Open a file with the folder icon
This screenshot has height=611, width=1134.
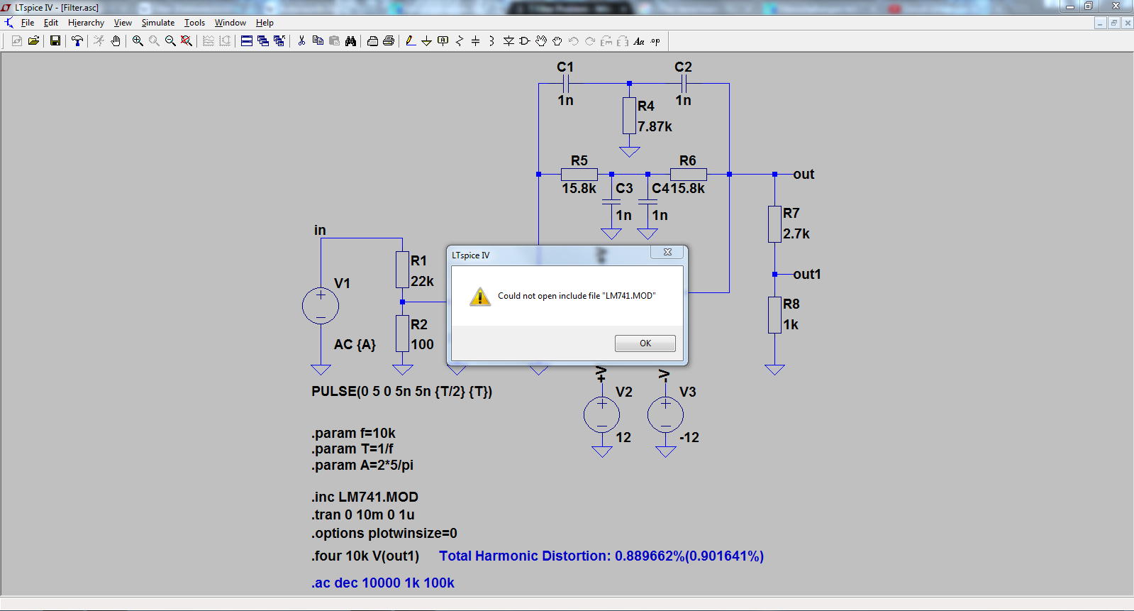[33, 41]
